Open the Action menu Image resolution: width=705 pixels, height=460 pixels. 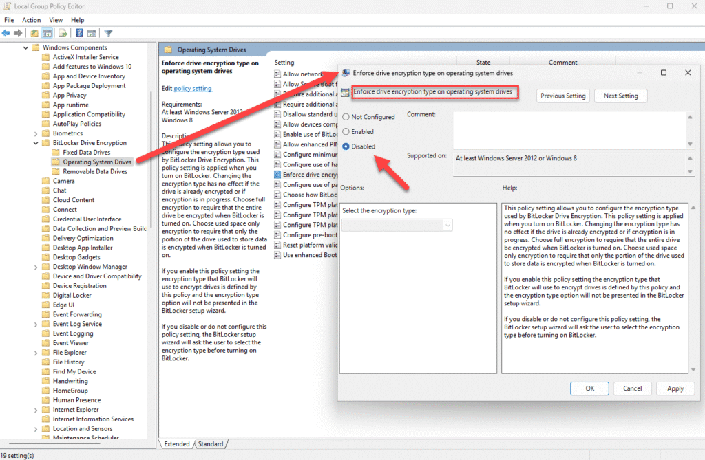point(31,19)
